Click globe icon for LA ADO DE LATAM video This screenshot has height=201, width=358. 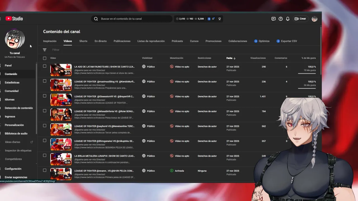coord(144,67)
